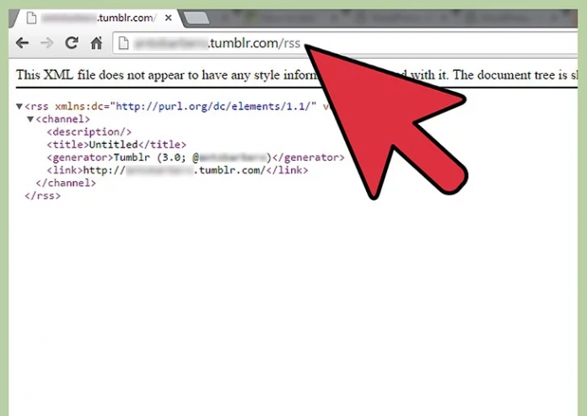Click the Untitled title text
Image resolution: width=587 pixels, height=416 pixels.
pyautogui.click(x=113, y=145)
